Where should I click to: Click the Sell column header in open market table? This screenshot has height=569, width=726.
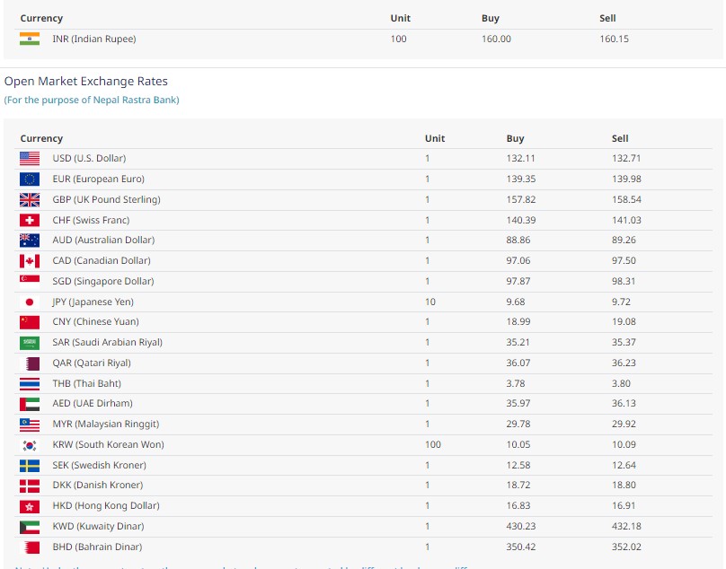[x=620, y=138]
